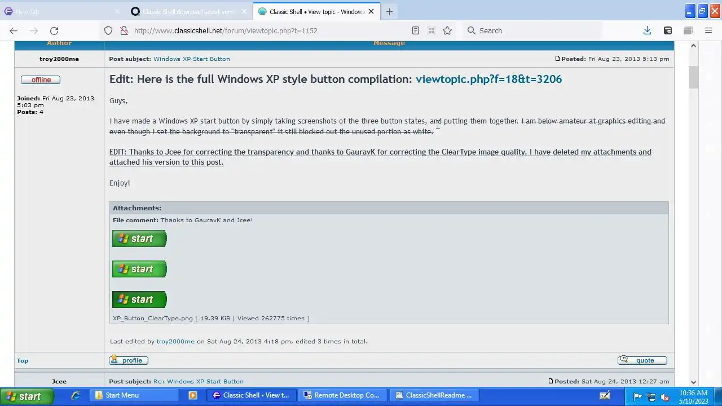Viewport: 722px width, 406px height.
Task: Close the Classic Shell View topic tab
Action: click(371, 11)
